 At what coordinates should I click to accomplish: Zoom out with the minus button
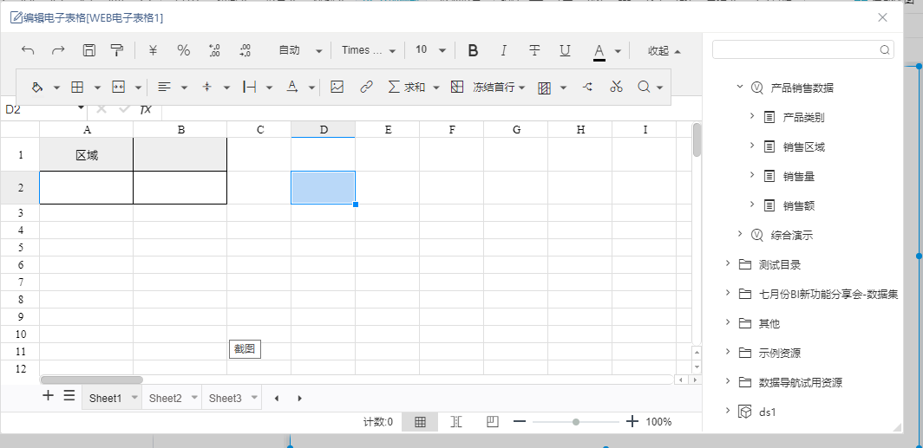click(519, 421)
